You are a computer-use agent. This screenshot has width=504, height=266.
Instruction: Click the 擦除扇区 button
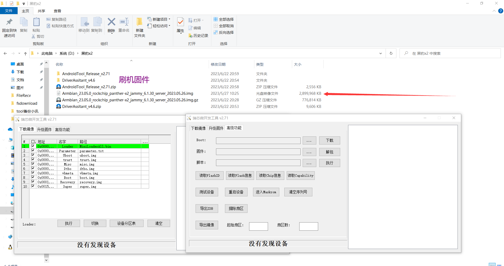pyautogui.click(x=236, y=208)
